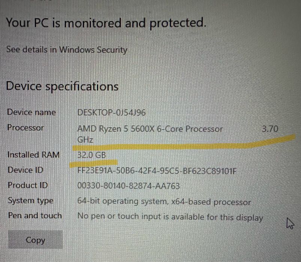The width and height of the screenshot is (301, 262).
Task: Click the DESKTOP-0J54J96 device name value
Action: (111, 112)
